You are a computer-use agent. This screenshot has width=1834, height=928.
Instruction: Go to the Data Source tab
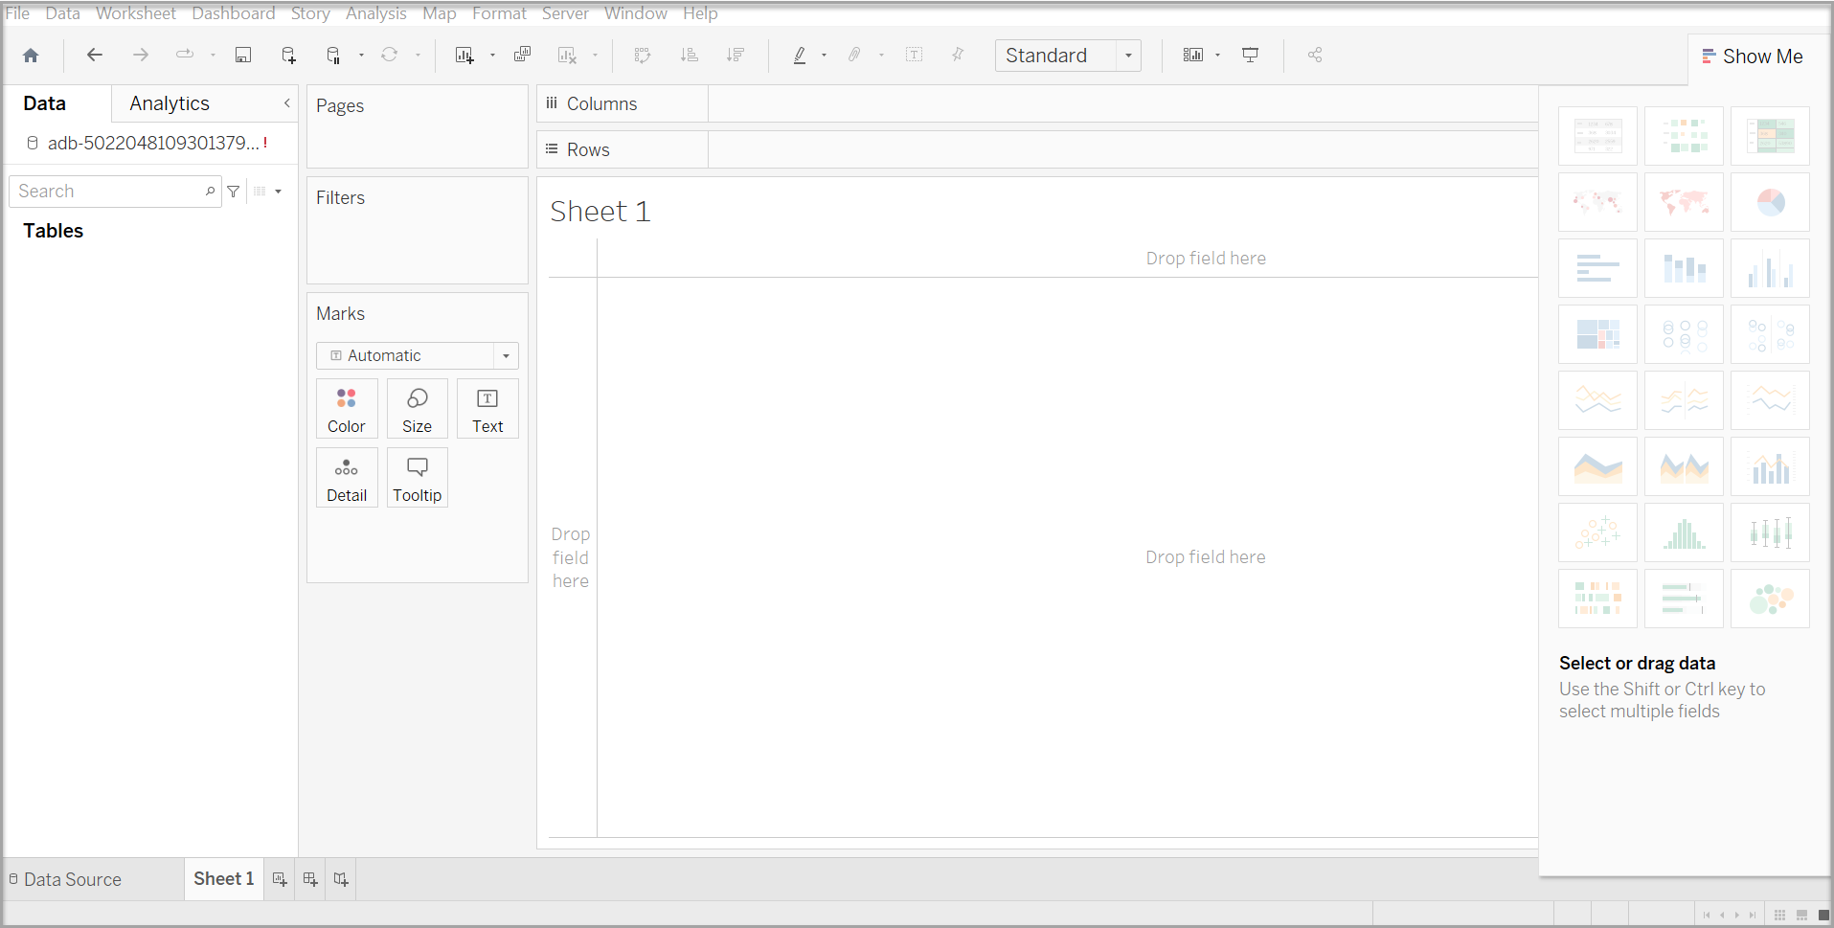(x=65, y=879)
